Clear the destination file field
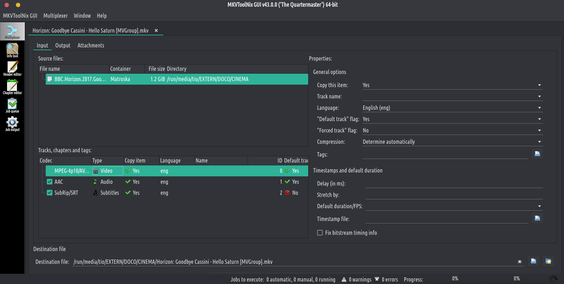Viewport: 564px width, 284px height. (519, 262)
